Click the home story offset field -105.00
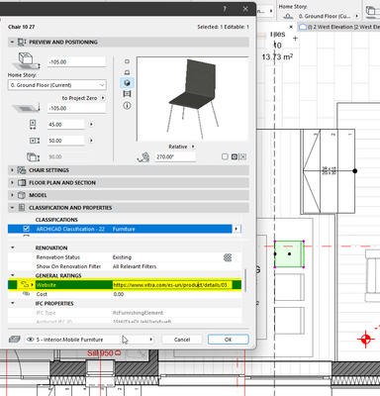 (x=76, y=62)
